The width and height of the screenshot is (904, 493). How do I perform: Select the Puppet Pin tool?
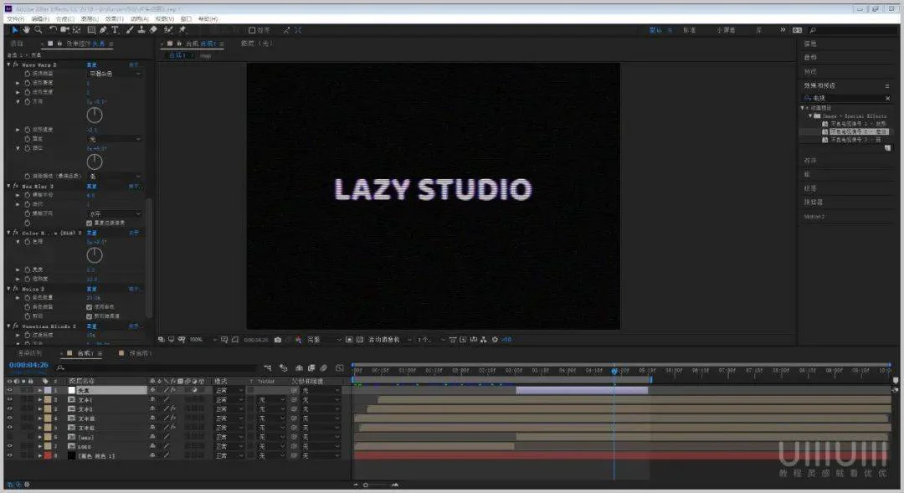[182, 30]
